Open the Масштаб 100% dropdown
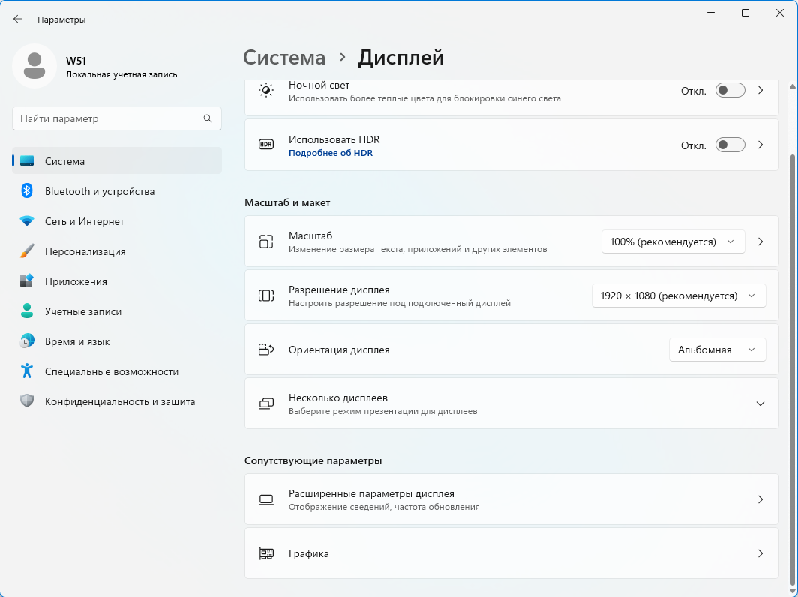798x597 pixels. click(x=673, y=241)
